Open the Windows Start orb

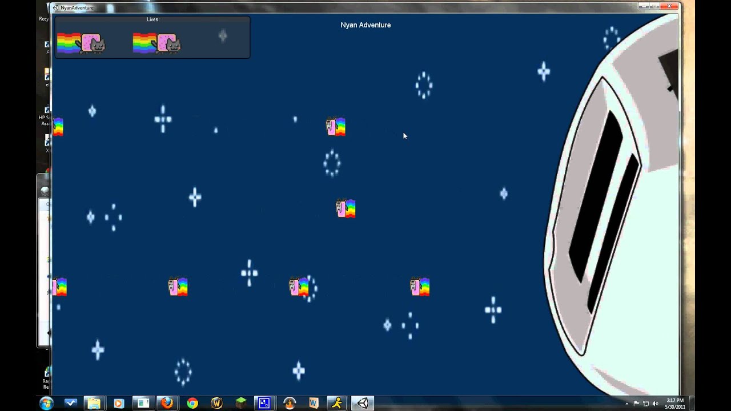[46, 403]
